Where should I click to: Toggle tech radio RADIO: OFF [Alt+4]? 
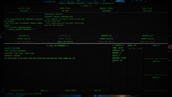click(x=147, y=42)
